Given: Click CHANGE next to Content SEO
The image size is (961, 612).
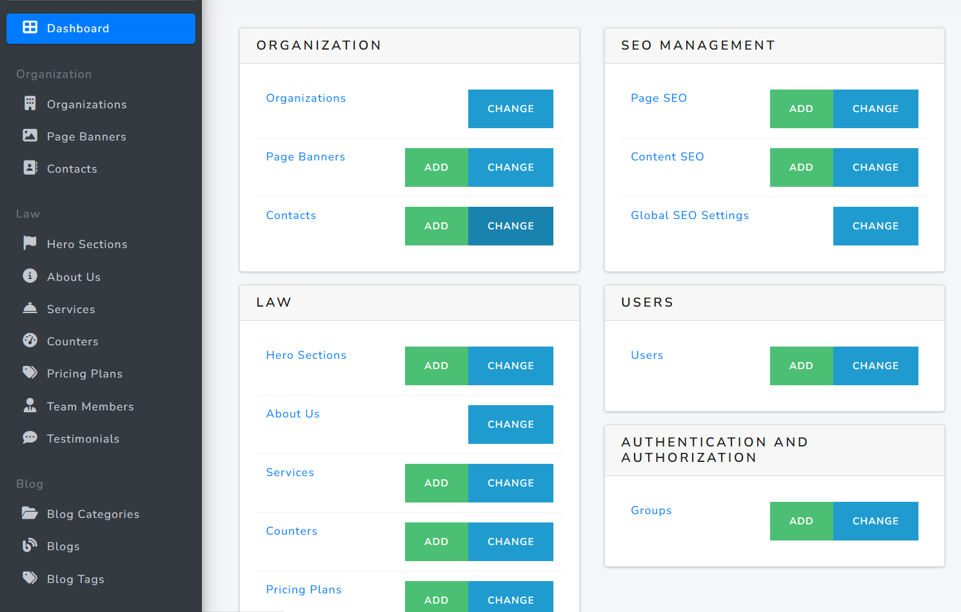Looking at the screenshot, I should tap(875, 167).
